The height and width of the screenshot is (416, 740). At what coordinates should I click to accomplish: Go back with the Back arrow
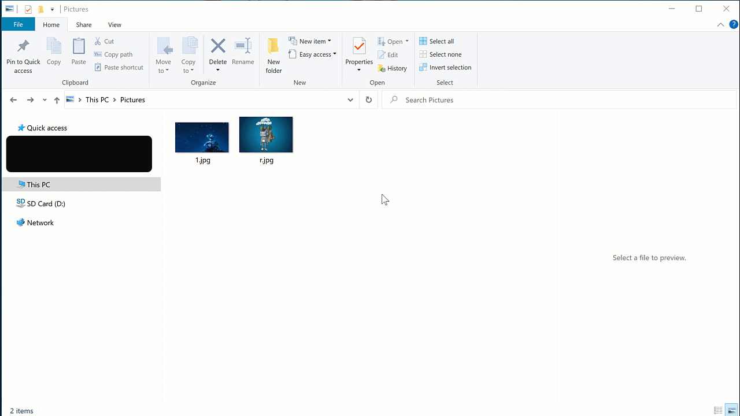pos(13,100)
